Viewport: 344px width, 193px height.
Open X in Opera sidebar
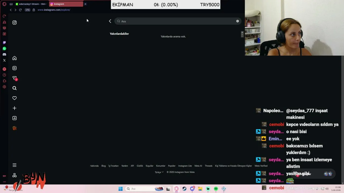(4, 60)
